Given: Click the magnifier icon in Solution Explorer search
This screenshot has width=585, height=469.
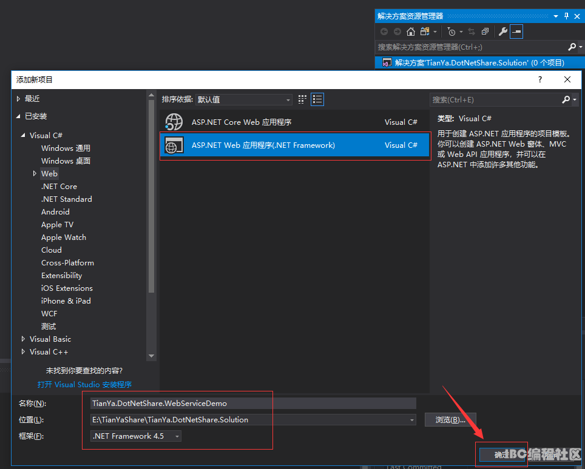Looking at the screenshot, I should click(x=572, y=47).
